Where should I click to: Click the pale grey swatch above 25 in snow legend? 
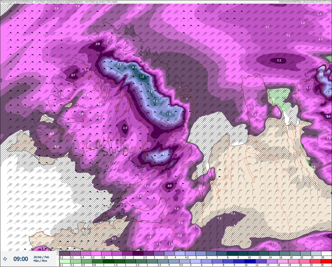pos(316,253)
